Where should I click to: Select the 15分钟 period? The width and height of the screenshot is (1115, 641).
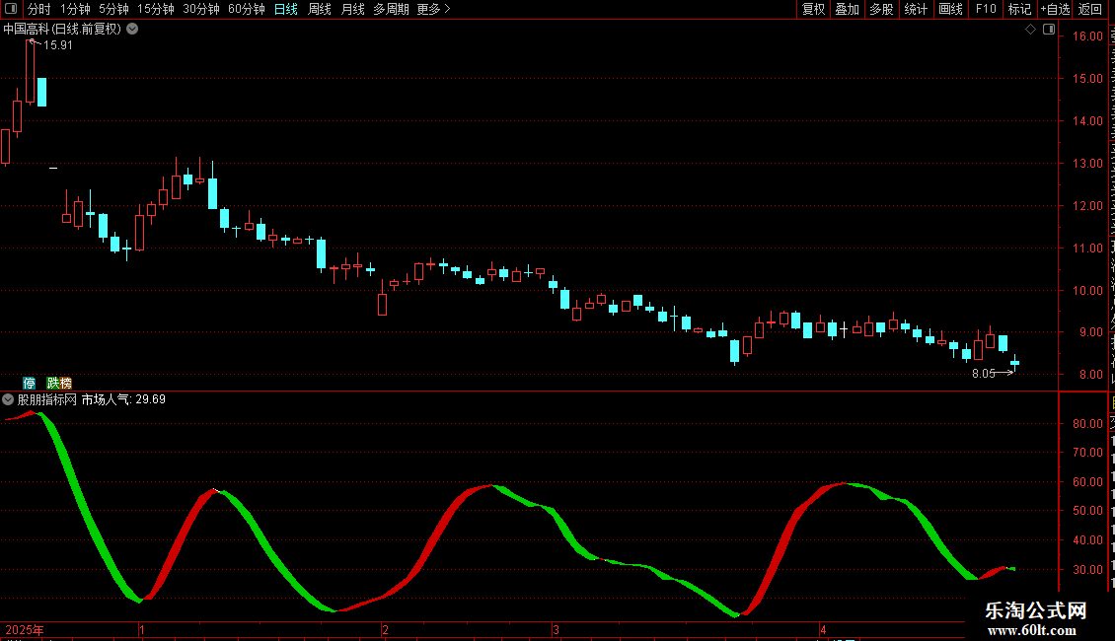click(x=156, y=9)
